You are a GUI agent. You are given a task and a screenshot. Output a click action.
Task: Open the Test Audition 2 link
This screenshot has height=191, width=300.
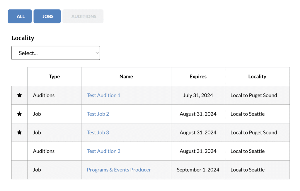103,151
